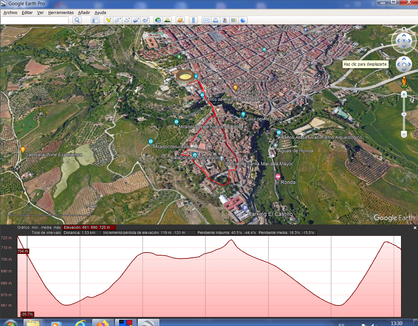Click the Street View pegman icon

404,82
